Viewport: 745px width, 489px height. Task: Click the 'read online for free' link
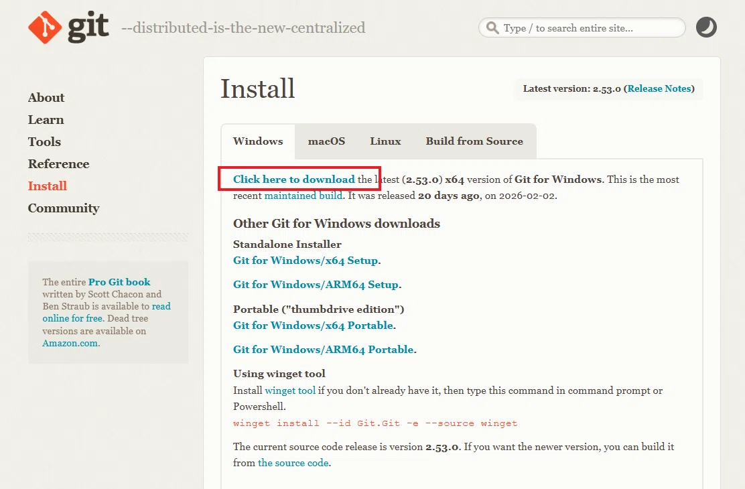coord(107,312)
